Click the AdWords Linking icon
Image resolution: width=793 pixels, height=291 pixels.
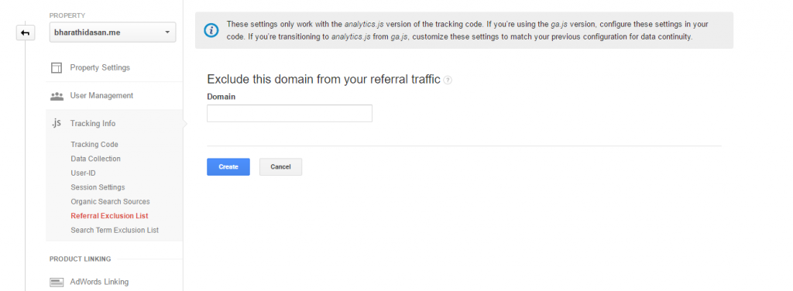coord(57,282)
